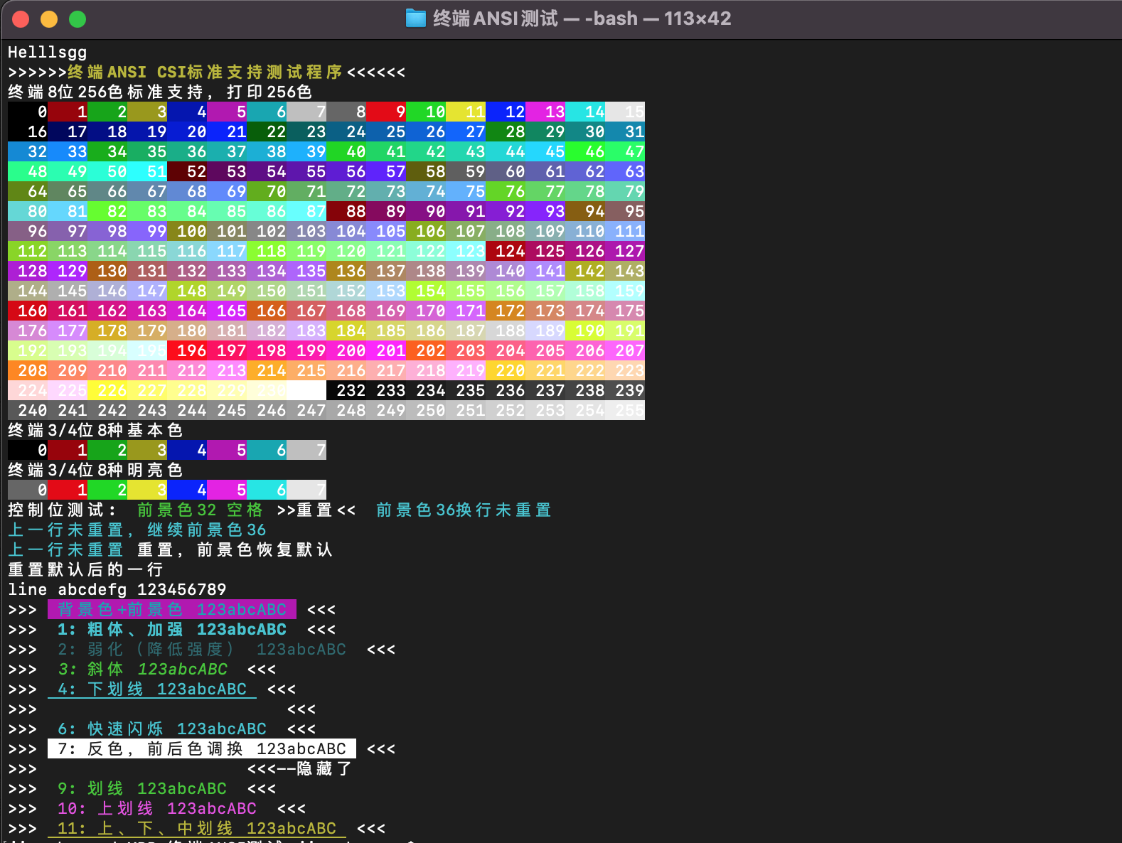Click the magenta cell numbered 201
This screenshot has height=843, width=1122.
(386, 350)
